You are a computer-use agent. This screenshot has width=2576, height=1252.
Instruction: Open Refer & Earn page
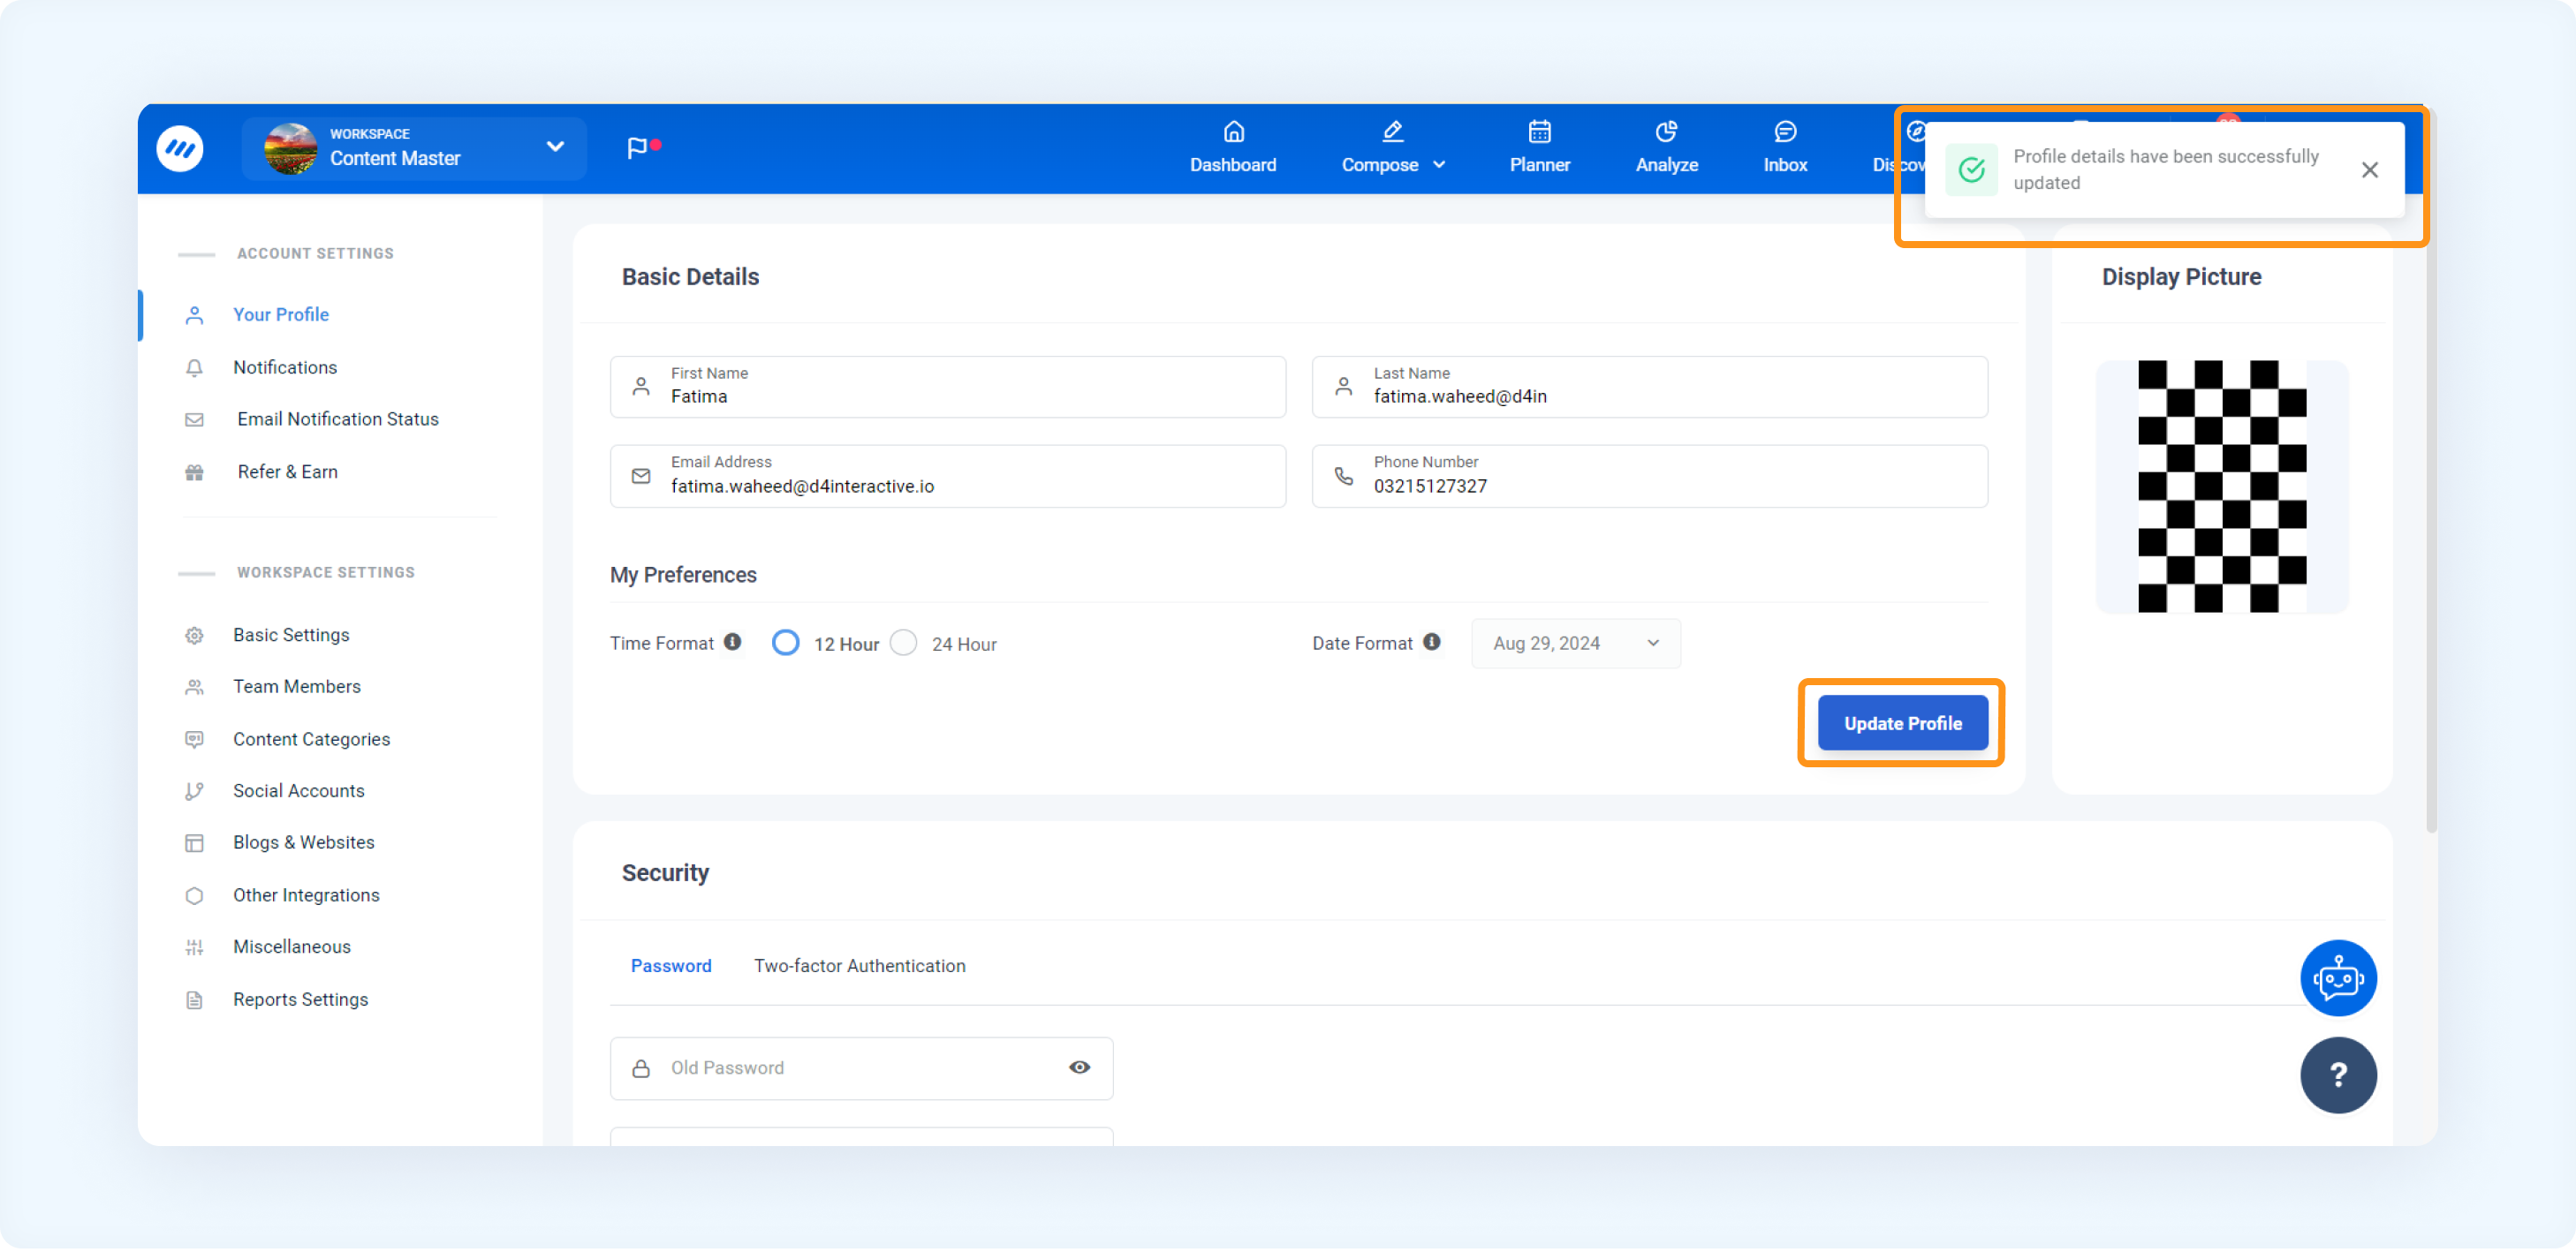(x=287, y=473)
